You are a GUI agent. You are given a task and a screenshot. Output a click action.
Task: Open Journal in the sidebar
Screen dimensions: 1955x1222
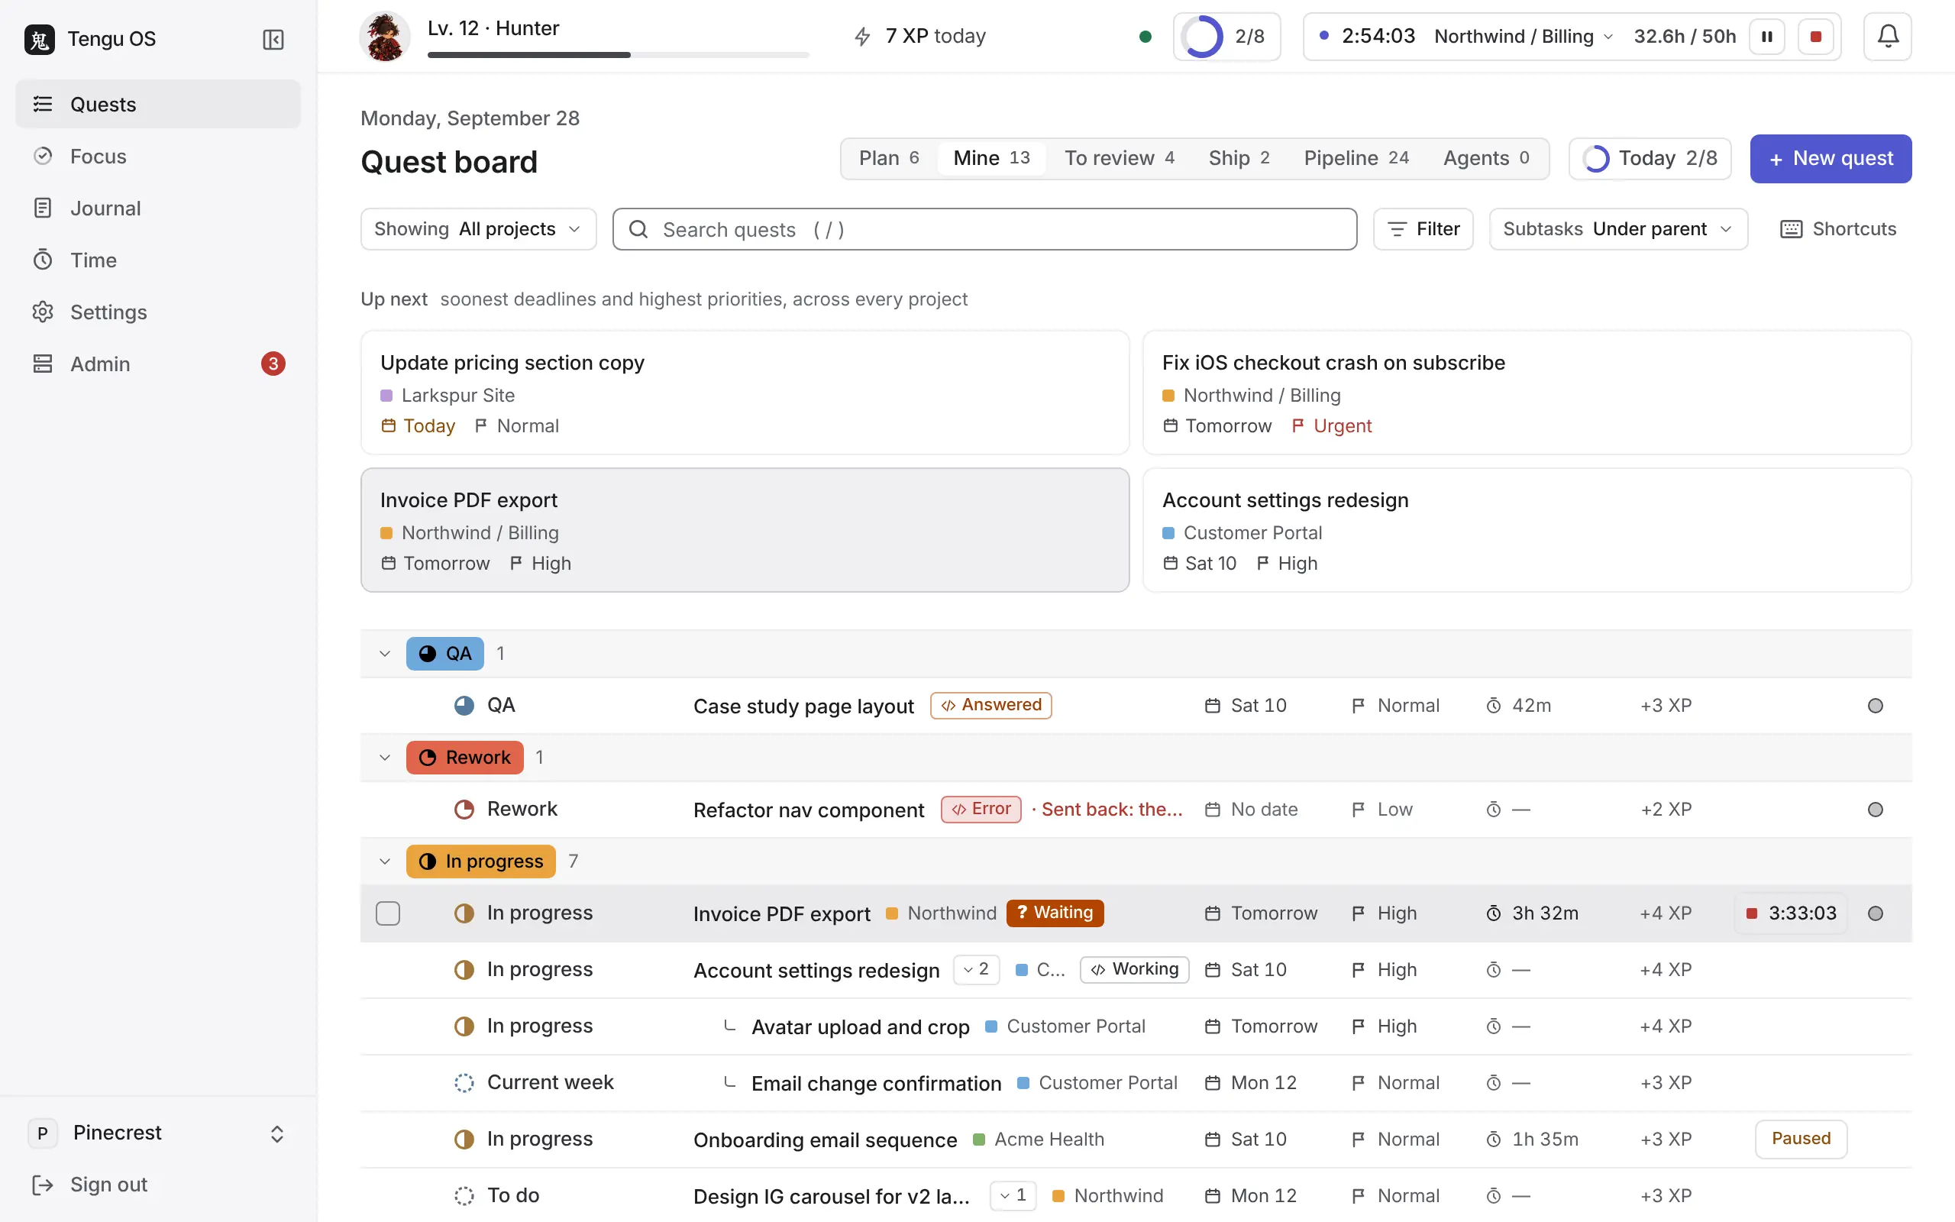point(158,208)
